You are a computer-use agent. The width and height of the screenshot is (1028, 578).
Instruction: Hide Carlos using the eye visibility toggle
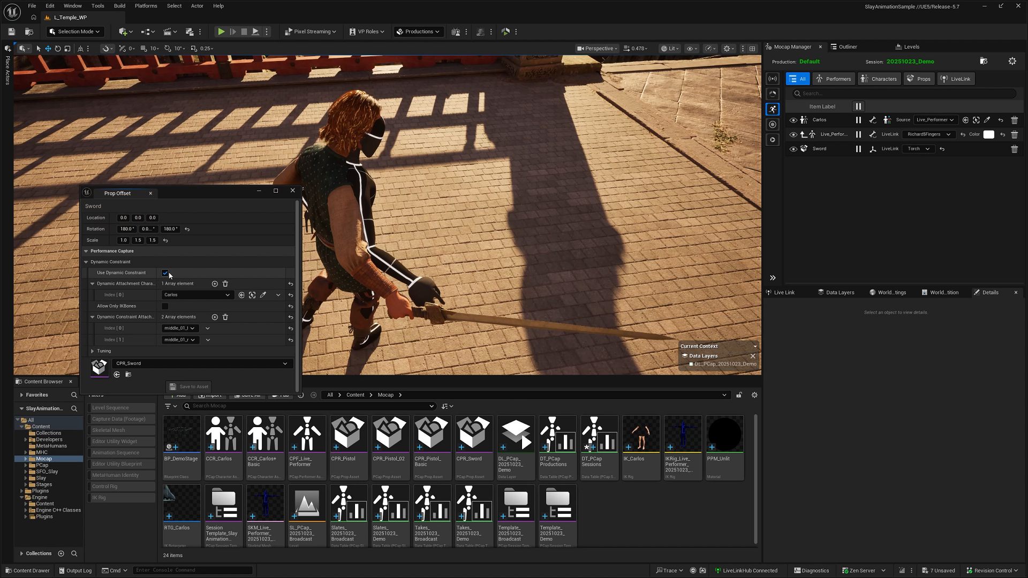(x=794, y=120)
